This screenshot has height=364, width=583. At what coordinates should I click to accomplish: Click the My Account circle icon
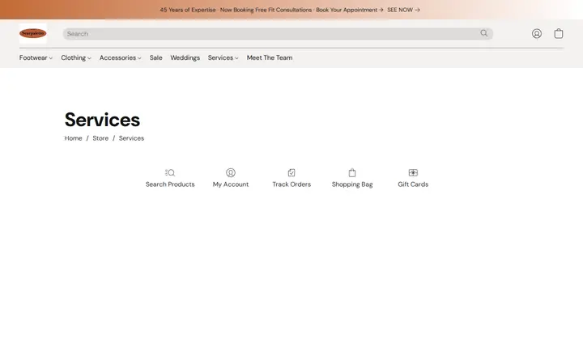click(x=231, y=173)
